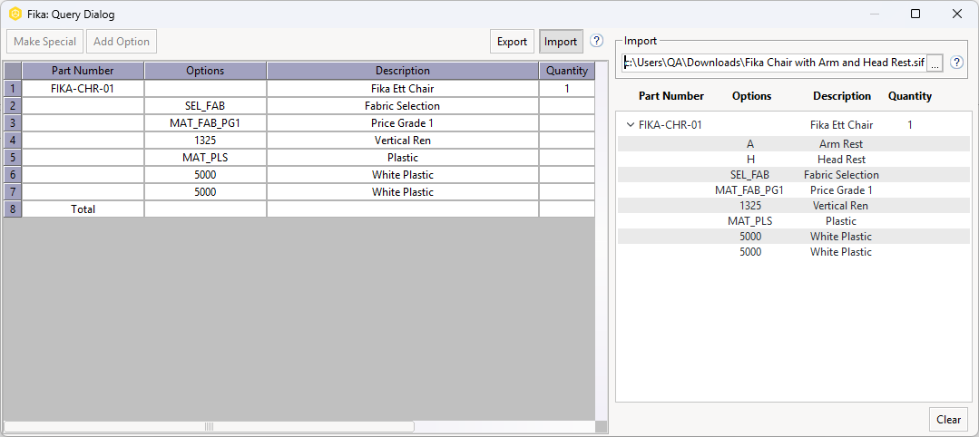The height and width of the screenshot is (437, 979).
Task: Select the Head Rest row in import tree
Action: [x=794, y=160]
